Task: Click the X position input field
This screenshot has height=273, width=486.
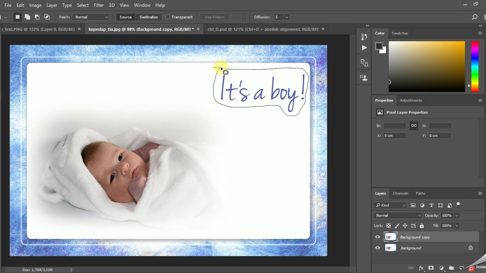Action: 394,135
